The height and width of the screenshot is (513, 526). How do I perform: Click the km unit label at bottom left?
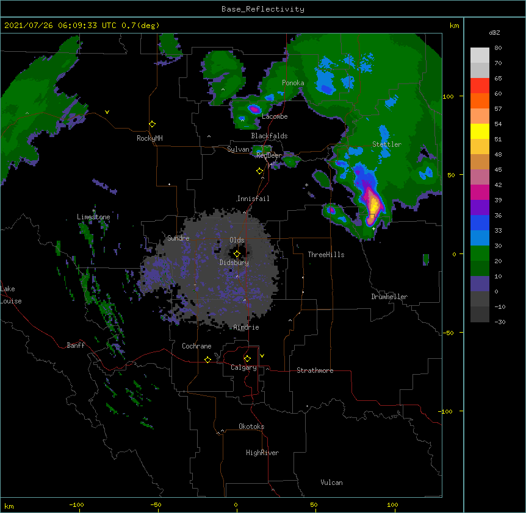point(9,506)
